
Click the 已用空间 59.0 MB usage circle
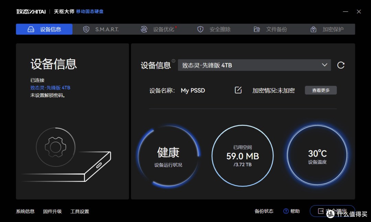click(x=243, y=156)
